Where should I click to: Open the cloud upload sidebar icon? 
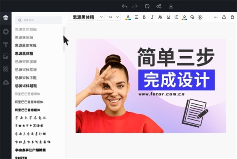coord(6,82)
